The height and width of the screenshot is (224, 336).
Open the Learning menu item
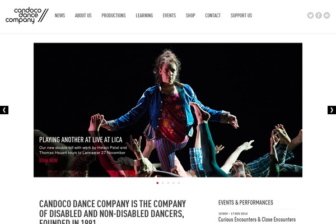tap(144, 16)
